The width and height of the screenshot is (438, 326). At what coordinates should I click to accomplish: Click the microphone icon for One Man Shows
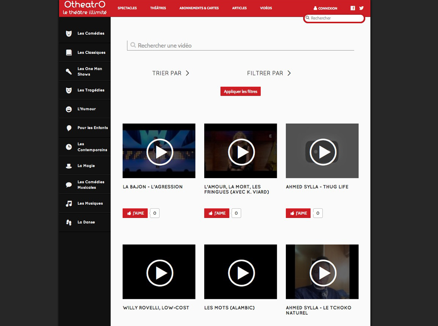click(x=69, y=72)
